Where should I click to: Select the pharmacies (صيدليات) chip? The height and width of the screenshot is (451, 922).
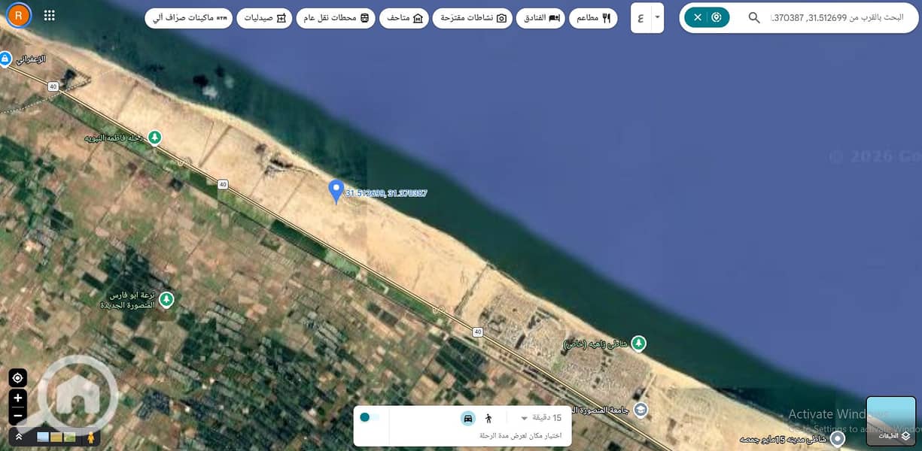point(264,18)
